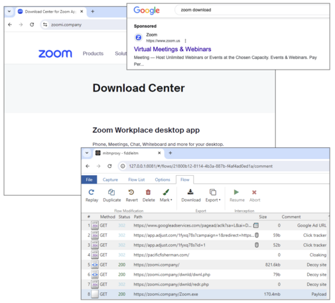Select the Zoom.exe payload flow row
This screenshot has width=335, height=303.
tap(206, 294)
